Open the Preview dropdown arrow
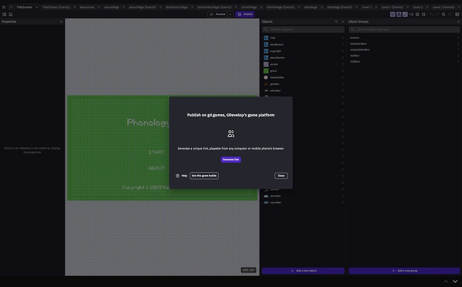462x287 pixels. click(229, 14)
